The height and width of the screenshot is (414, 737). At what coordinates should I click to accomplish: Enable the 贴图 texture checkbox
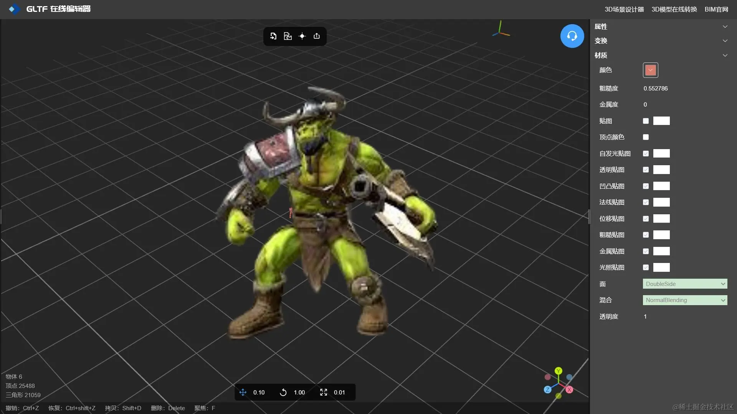click(646, 121)
